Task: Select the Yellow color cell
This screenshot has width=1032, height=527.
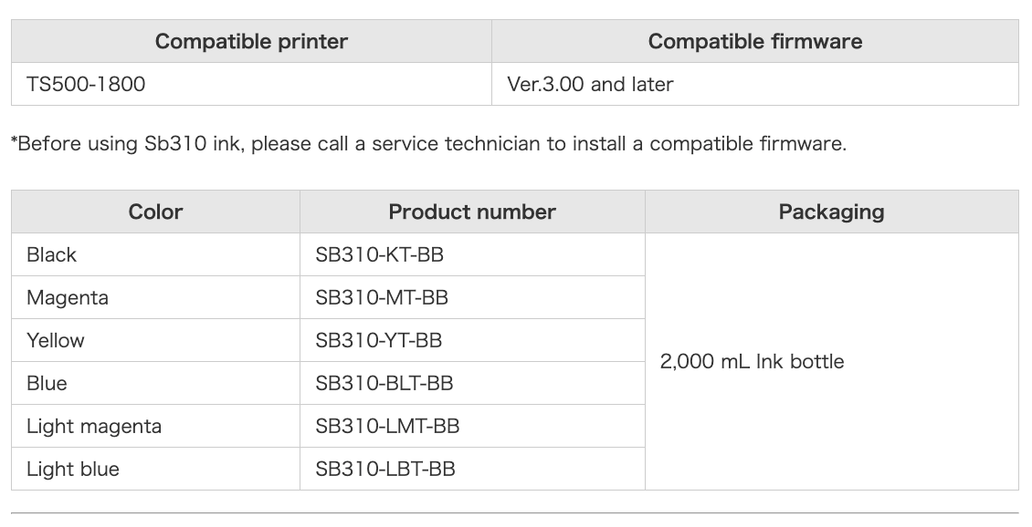Action: point(56,340)
